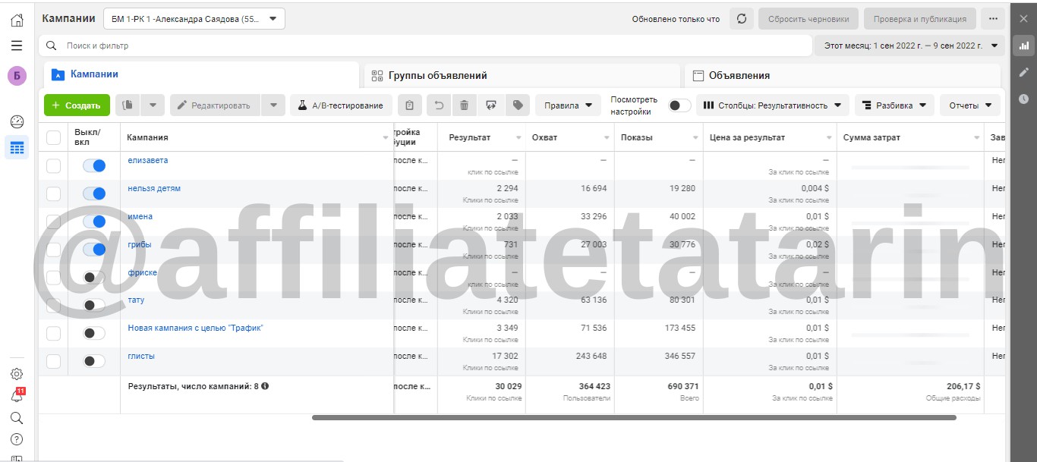Turn off the 'грибы' campaign switch
This screenshot has width=1037, height=462.
click(x=94, y=249)
